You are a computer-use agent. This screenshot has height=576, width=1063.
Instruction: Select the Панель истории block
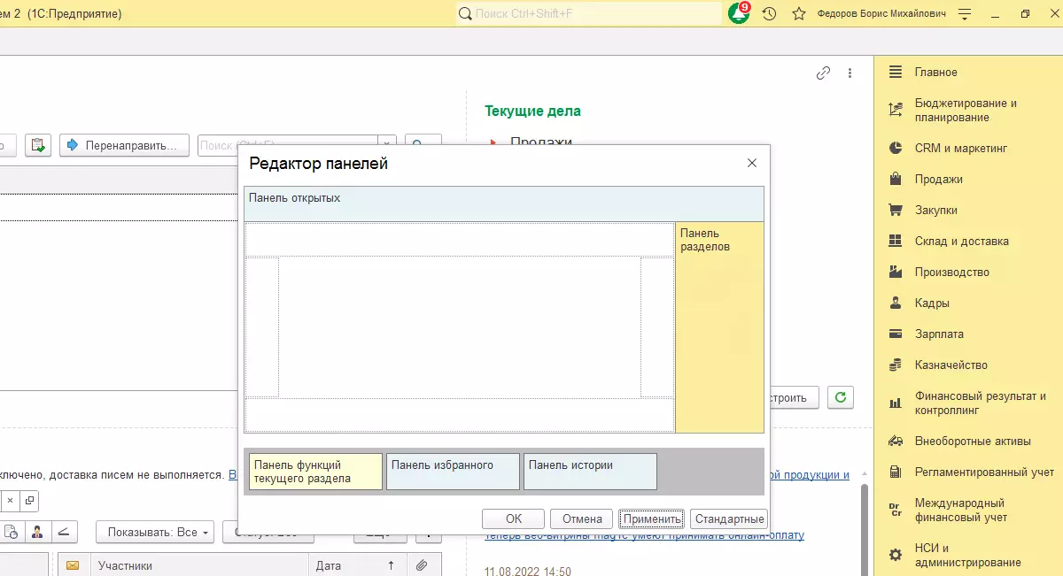(591, 472)
